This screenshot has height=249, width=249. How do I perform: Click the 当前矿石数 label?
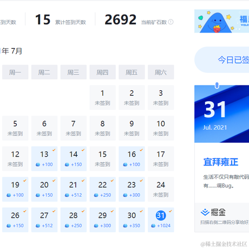point(154,22)
